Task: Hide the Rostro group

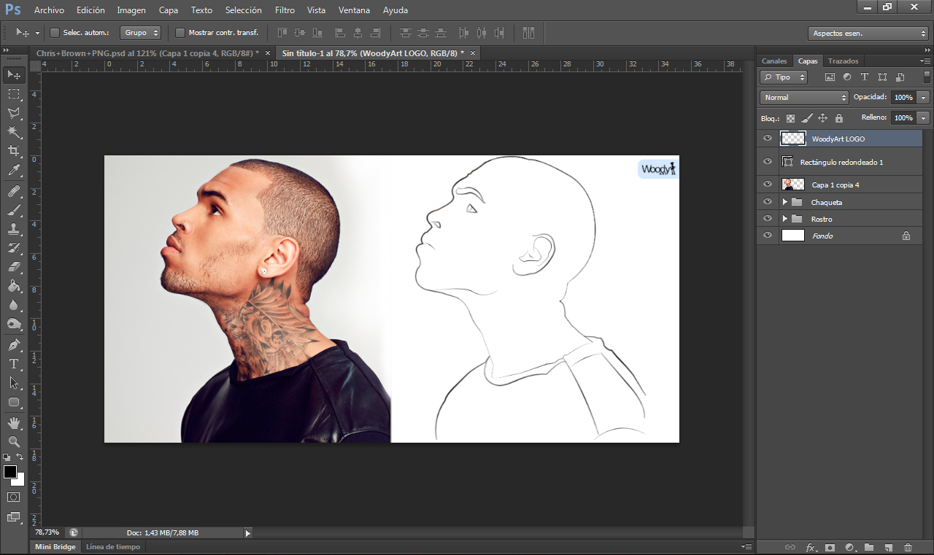Action: tap(767, 219)
